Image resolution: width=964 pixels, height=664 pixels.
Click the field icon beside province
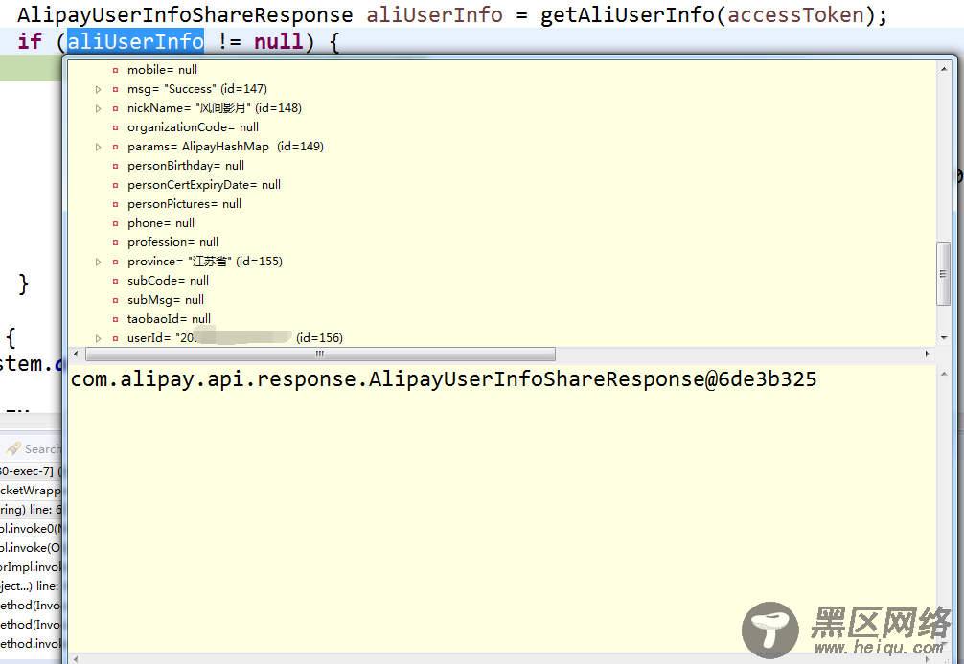coord(115,262)
